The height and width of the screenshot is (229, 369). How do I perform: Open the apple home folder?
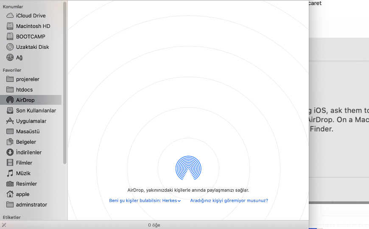[31, 194]
